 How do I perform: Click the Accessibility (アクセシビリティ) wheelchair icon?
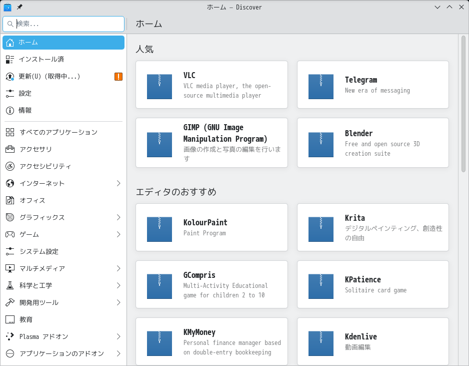click(10, 166)
